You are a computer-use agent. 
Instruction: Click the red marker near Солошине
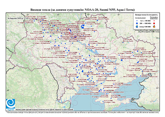(105, 57)
